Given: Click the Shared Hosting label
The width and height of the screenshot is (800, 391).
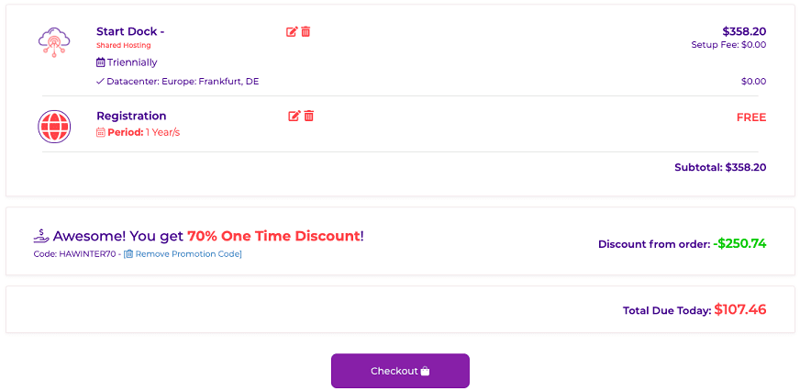Looking at the screenshot, I should pos(124,45).
